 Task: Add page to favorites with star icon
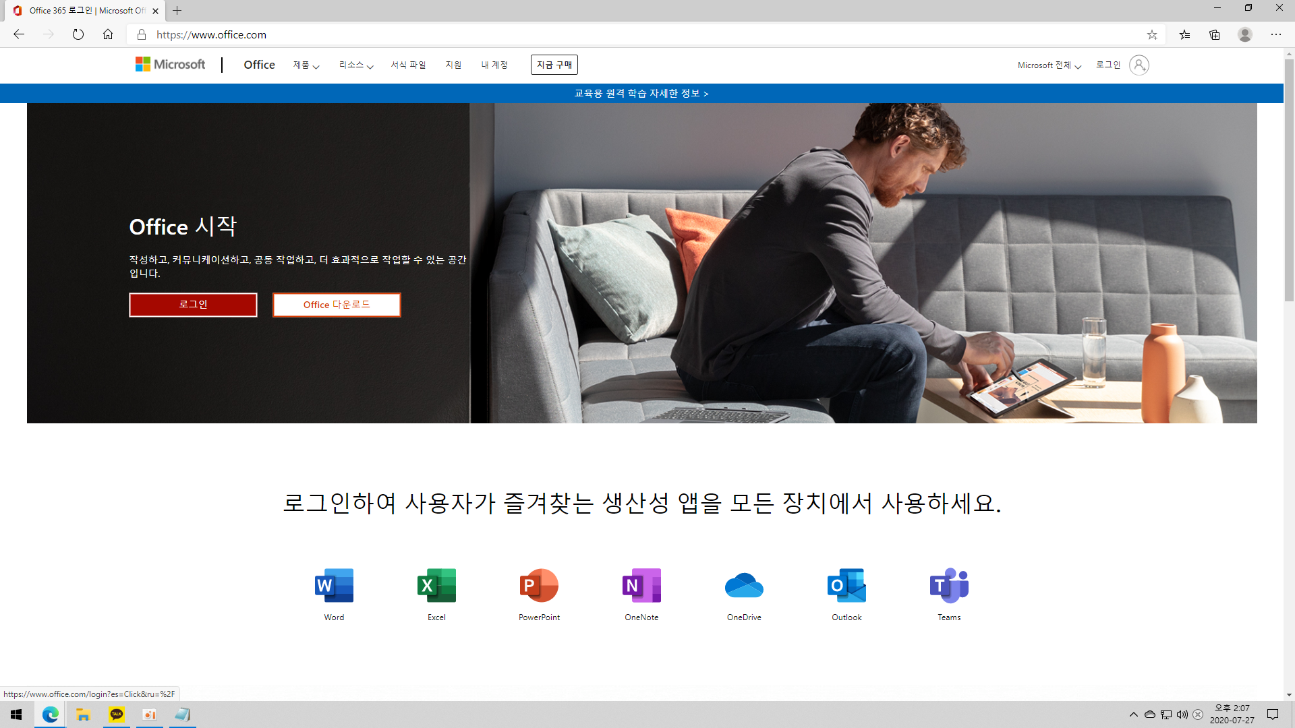point(1152,34)
